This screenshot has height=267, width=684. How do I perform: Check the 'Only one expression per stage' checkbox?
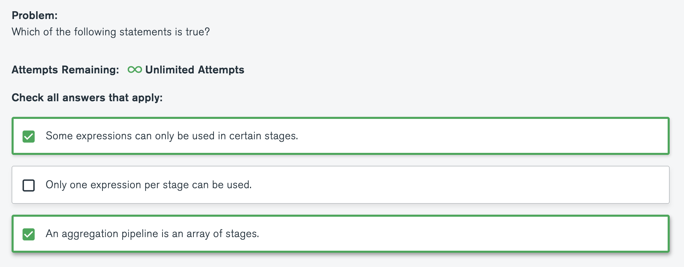(x=29, y=185)
